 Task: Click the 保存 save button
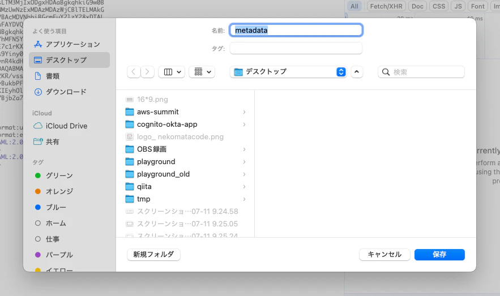(x=439, y=255)
